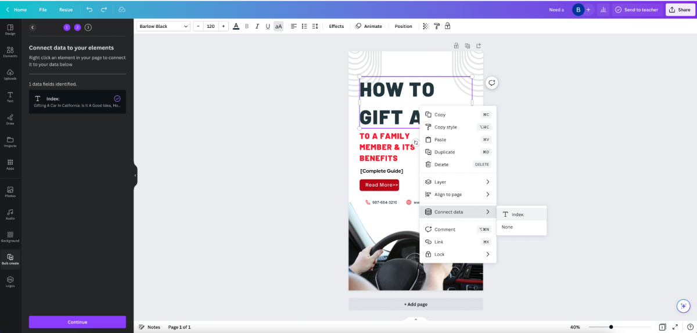
Task: Click the lock icon in toolbar
Action: (448, 26)
